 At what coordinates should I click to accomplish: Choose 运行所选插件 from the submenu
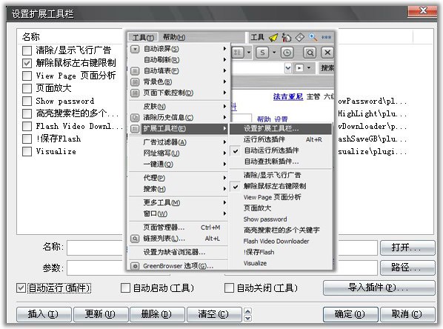281,139
